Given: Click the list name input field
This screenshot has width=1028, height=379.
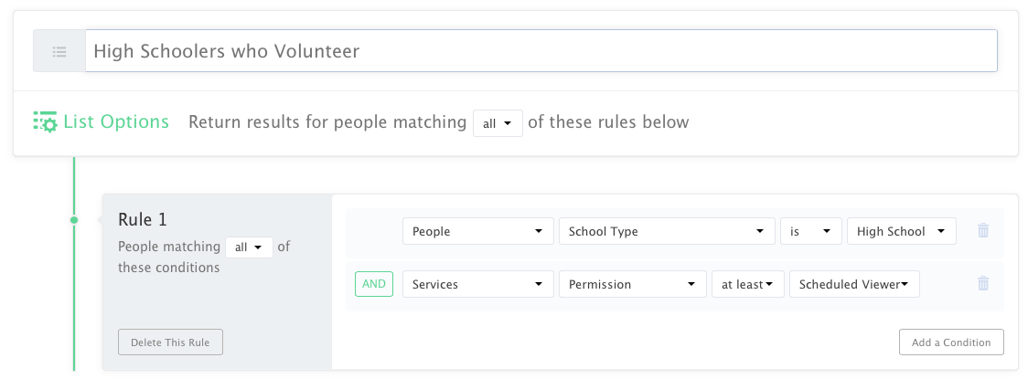Looking at the screenshot, I should (x=541, y=52).
